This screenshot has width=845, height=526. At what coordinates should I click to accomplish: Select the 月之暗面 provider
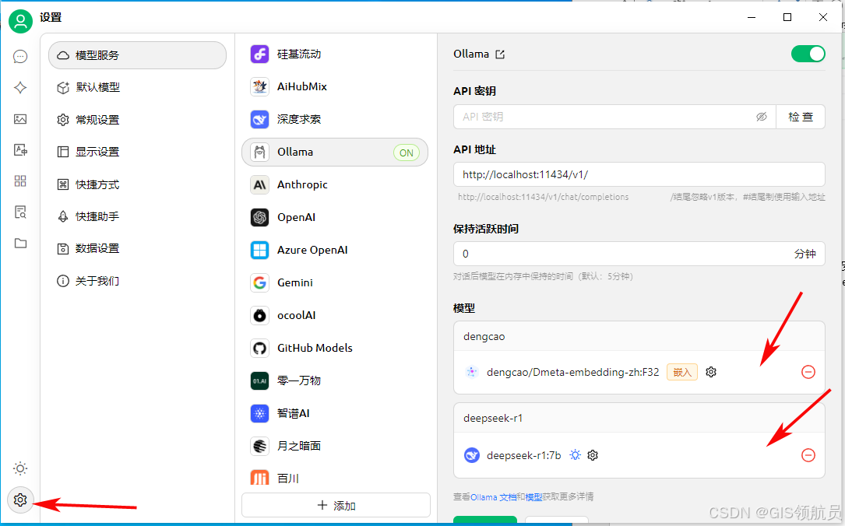click(335, 446)
